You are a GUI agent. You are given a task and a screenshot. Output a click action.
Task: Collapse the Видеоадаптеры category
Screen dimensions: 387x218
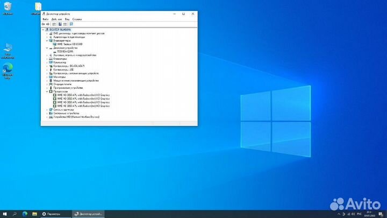(47, 40)
